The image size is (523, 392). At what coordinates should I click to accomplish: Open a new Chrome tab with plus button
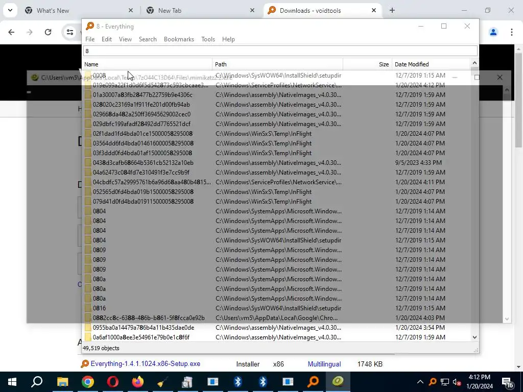[x=392, y=11]
